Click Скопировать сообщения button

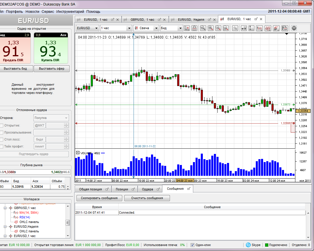(99, 198)
